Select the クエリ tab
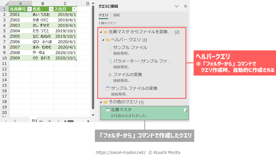This screenshot has width=276, height=155. 103,15
